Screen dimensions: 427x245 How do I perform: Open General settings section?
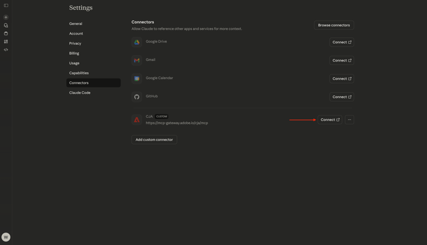[x=93, y=24]
